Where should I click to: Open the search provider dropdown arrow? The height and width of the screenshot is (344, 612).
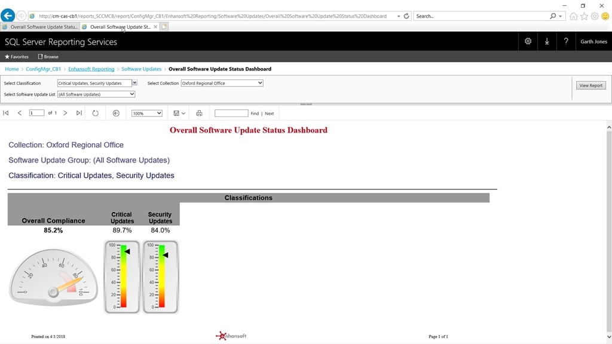pos(561,16)
